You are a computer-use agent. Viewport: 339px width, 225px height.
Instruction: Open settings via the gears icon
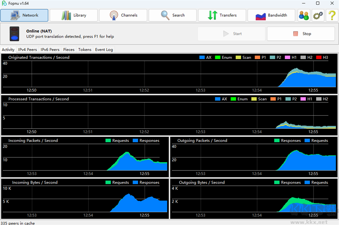click(318, 15)
